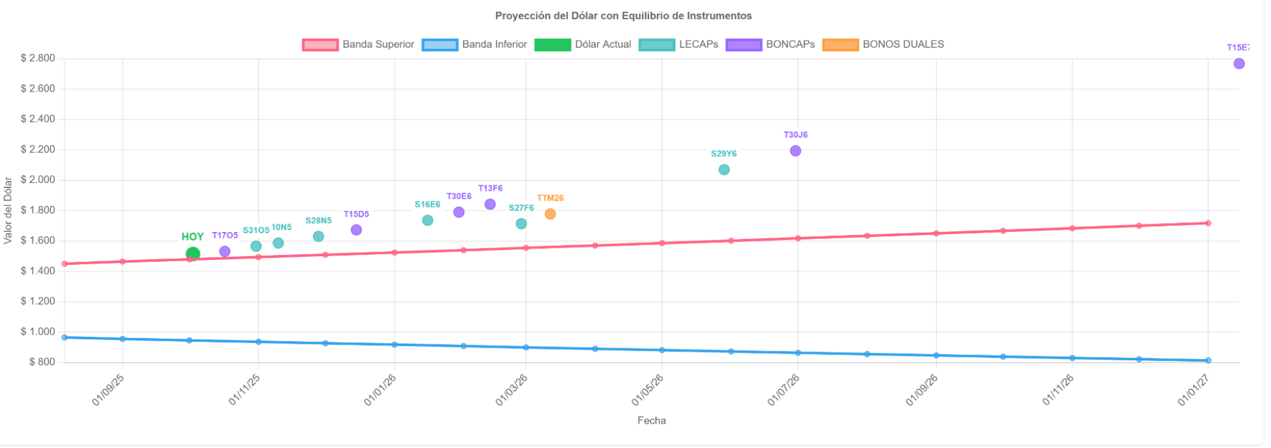
Task: Select the orange TTM26 dual bond point
Action: tap(550, 214)
